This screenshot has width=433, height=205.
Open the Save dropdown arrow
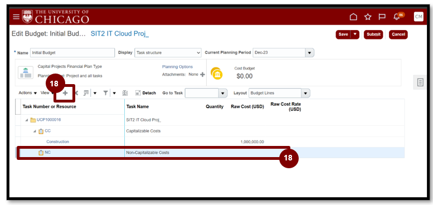click(x=355, y=35)
